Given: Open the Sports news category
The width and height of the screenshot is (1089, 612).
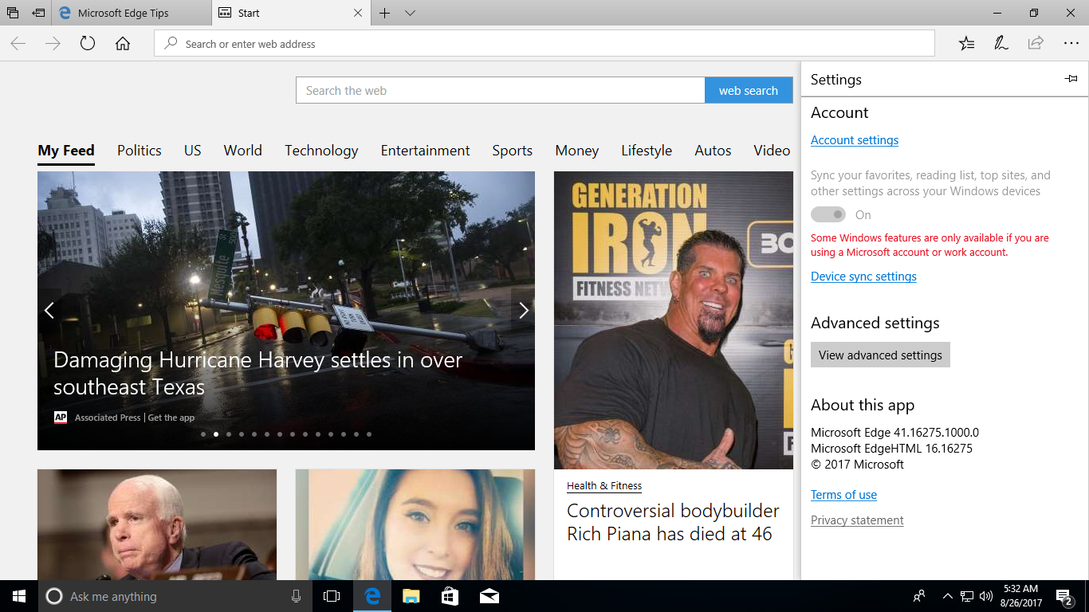Looking at the screenshot, I should [x=513, y=151].
